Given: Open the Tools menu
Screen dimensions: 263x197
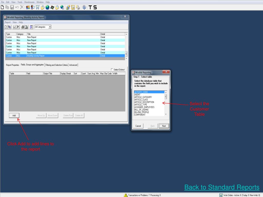Looking at the screenshot, I should (x=20, y=2).
